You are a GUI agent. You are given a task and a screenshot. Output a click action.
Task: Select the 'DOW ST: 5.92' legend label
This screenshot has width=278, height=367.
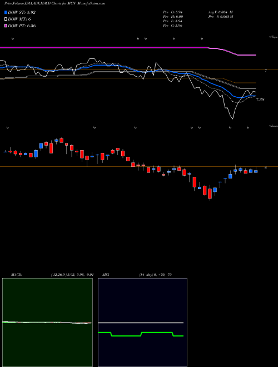tap(22, 12)
